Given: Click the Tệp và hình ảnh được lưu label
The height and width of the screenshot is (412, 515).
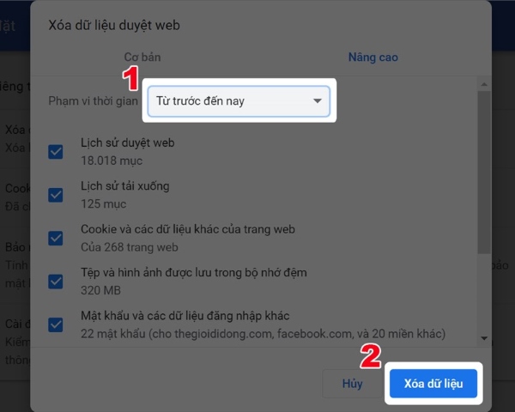Looking at the screenshot, I should pos(193,272).
